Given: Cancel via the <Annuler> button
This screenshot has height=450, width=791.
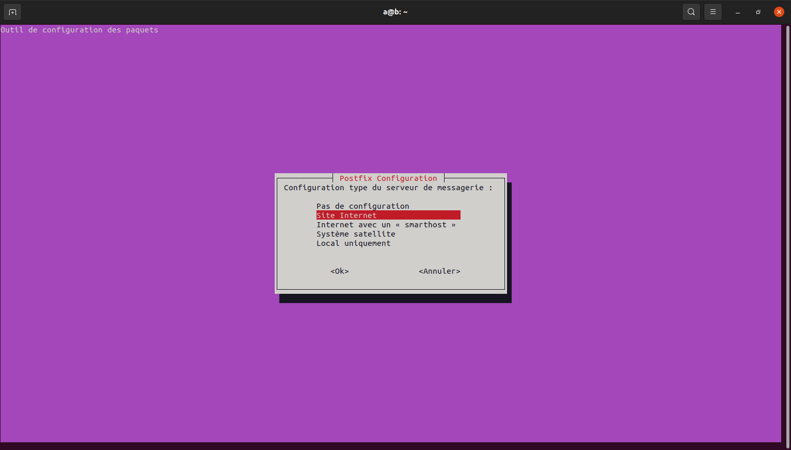Looking at the screenshot, I should click(x=439, y=271).
